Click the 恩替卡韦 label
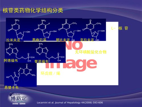142x107 pixels. tap(11, 87)
